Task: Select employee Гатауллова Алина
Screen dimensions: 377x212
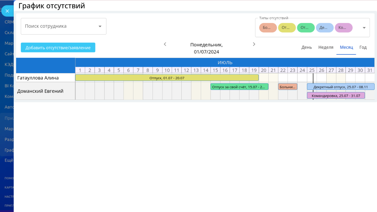Action: [38, 78]
